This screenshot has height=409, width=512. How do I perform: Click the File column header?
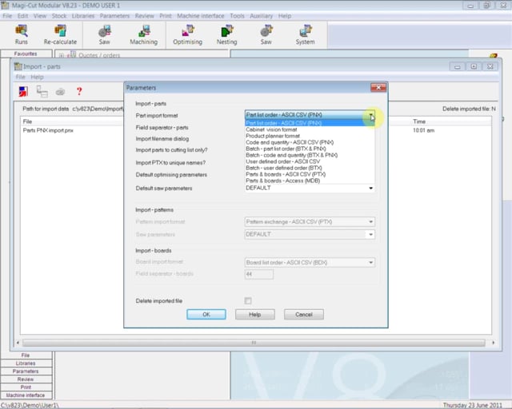click(27, 121)
